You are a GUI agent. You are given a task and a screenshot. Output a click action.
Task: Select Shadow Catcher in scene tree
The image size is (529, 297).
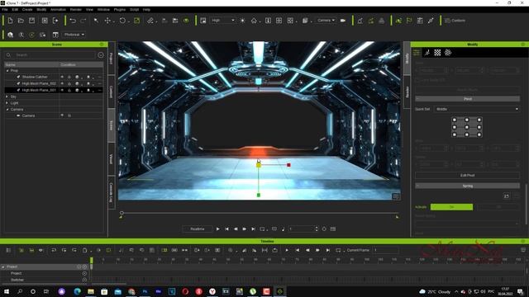coord(35,77)
